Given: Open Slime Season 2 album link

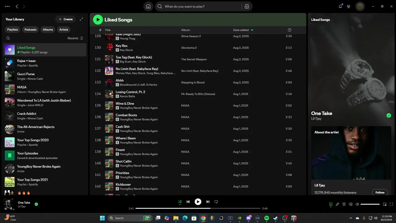Looking at the screenshot, I should tap(191, 36).
